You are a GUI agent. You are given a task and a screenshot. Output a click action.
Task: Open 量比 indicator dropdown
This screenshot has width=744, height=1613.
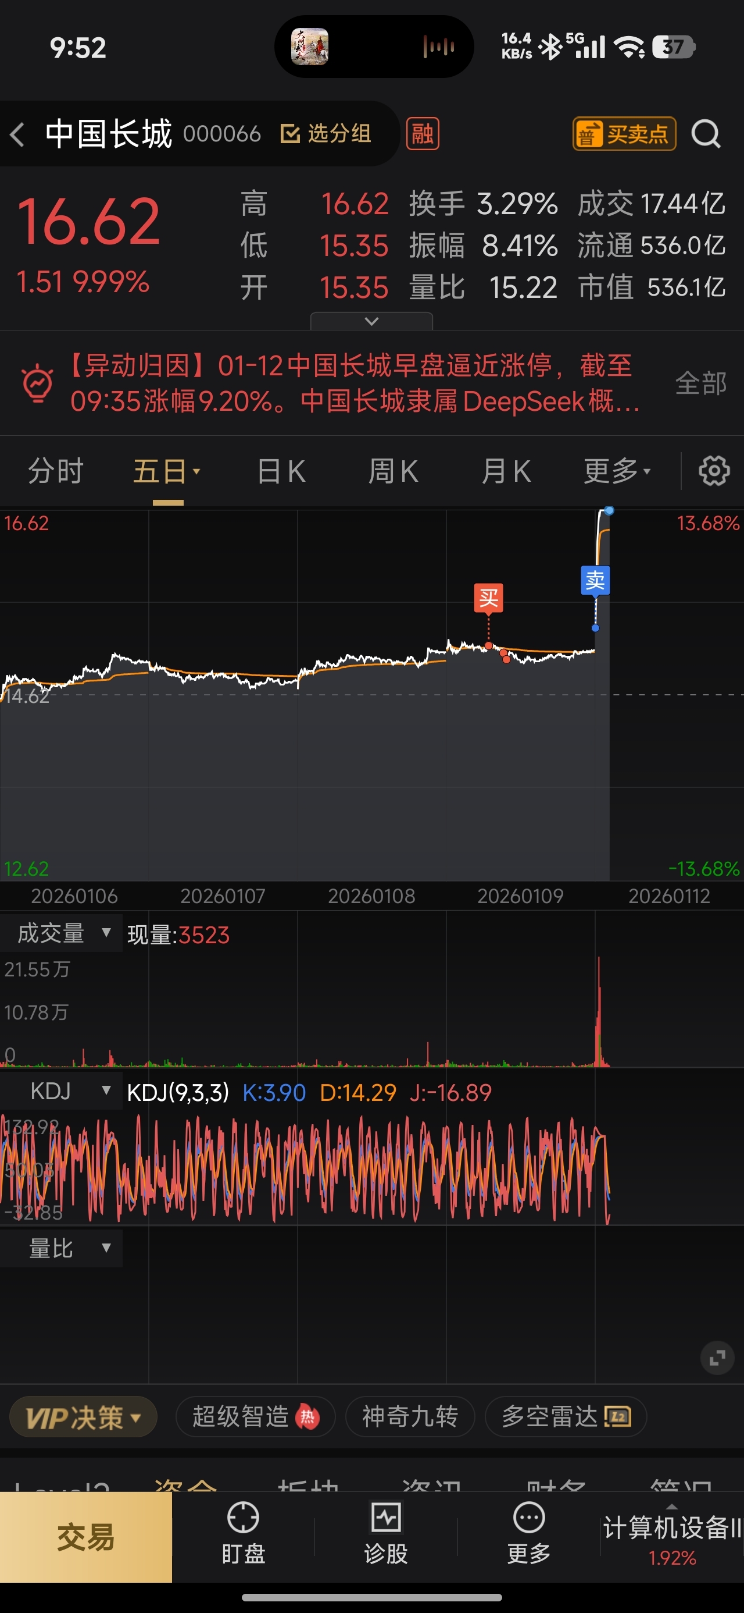click(62, 1248)
